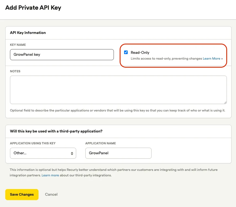Open the Application Using This Key dropdown
The image size is (236, 207).
click(43, 153)
